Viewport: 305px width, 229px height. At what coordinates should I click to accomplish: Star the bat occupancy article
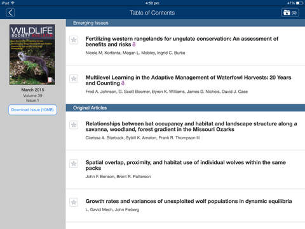(74, 125)
